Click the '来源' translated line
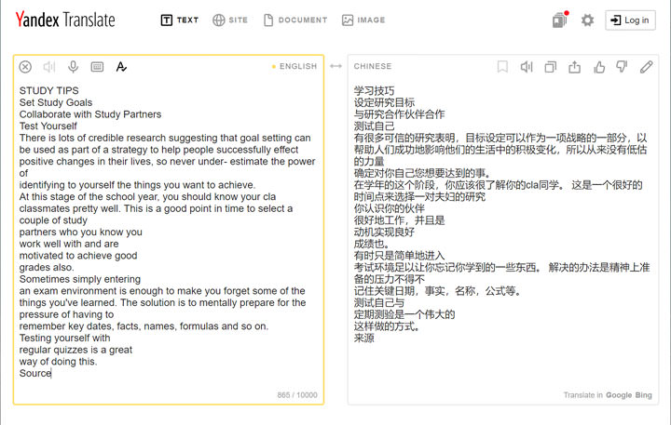Screen dimensions: 671x425 pyautogui.click(x=364, y=338)
